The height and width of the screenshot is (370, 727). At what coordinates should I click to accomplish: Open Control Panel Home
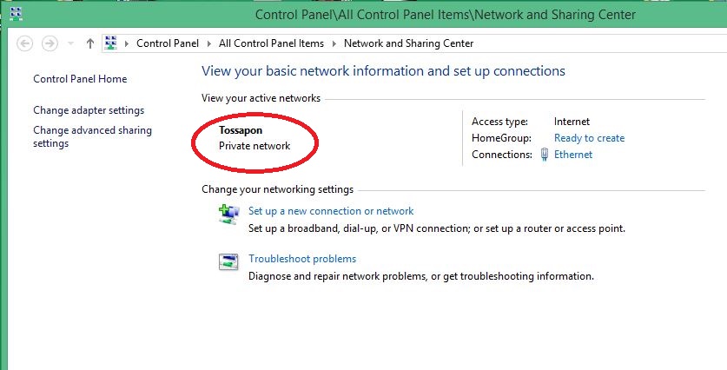click(x=80, y=79)
